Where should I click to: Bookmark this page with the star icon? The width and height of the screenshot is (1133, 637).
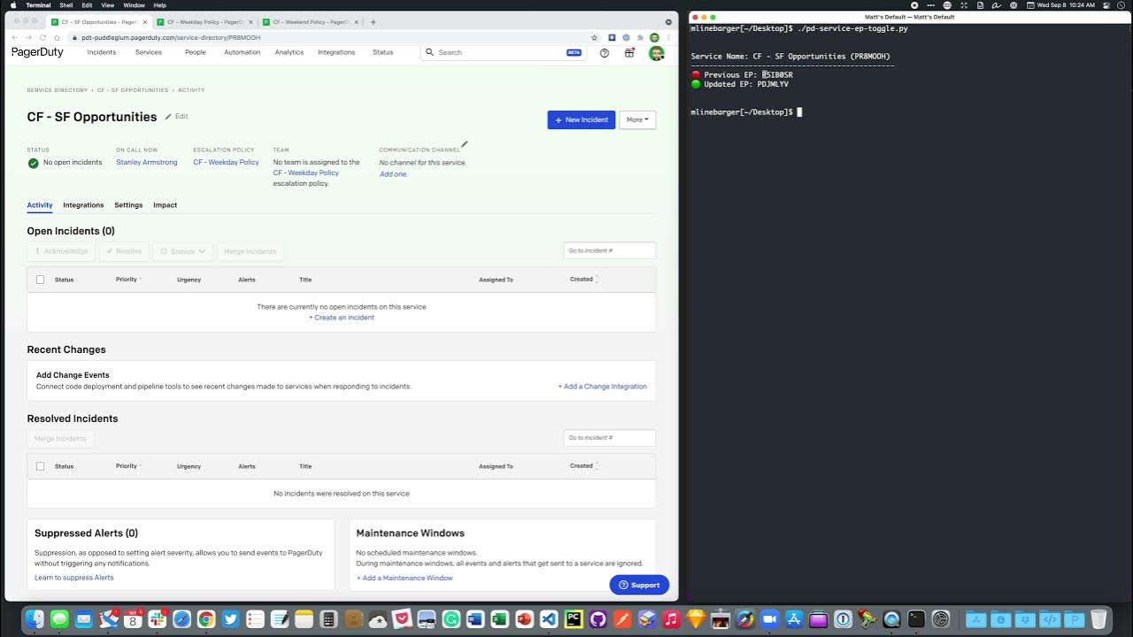595,38
